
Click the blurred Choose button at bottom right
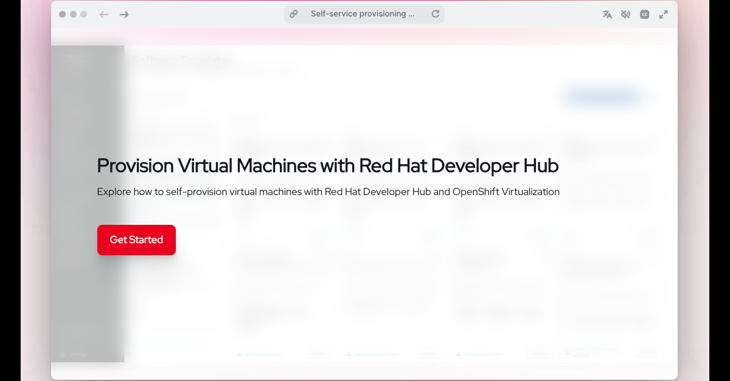pos(647,353)
